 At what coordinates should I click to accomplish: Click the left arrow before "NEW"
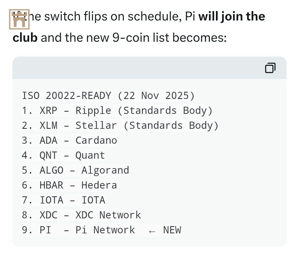(x=152, y=231)
